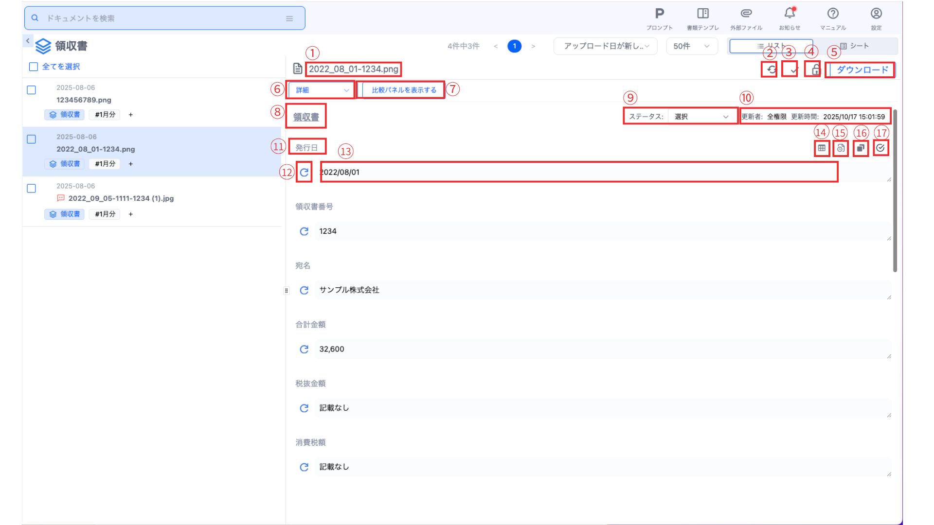The image size is (934, 525).
Task: Open the 50件 page size dropdown
Action: click(691, 46)
